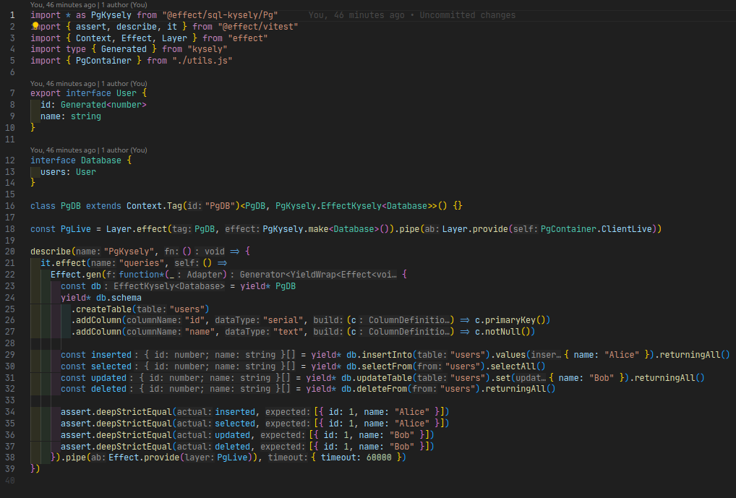This screenshot has height=498, width=736.
Task: Click 'Layer.effect' call on line 18
Action: click(136, 229)
